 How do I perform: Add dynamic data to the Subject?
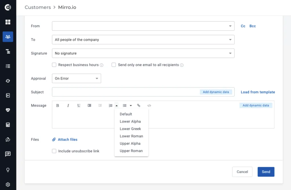coord(216,92)
